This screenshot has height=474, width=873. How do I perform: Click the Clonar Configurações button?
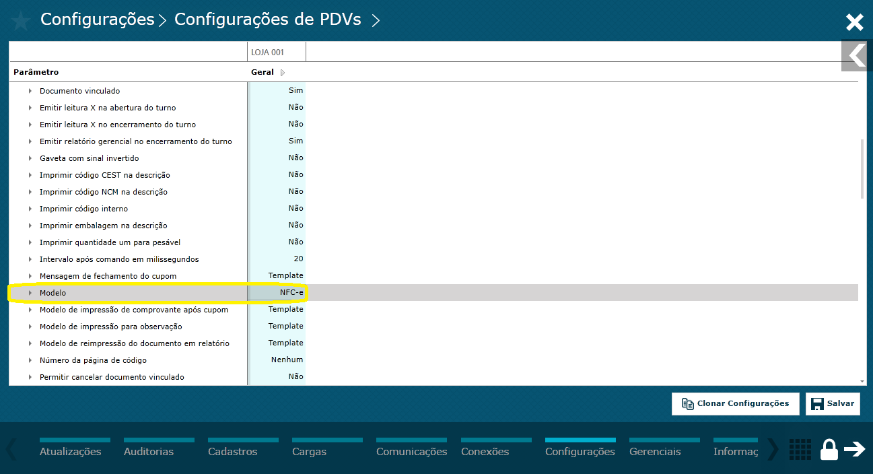[736, 403]
